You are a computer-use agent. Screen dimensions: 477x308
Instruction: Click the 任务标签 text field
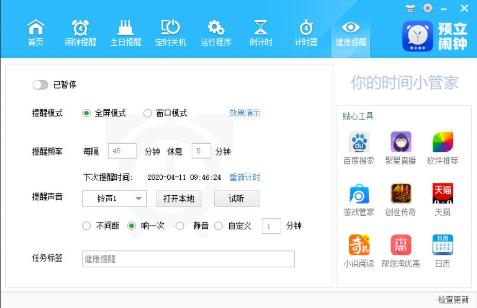(x=189, y=259)
